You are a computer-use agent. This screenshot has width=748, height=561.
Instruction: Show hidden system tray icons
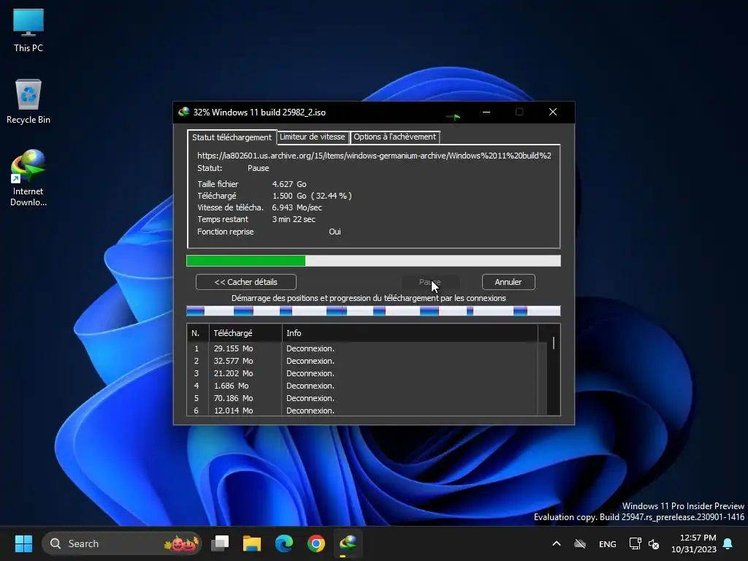coord(556,543)
